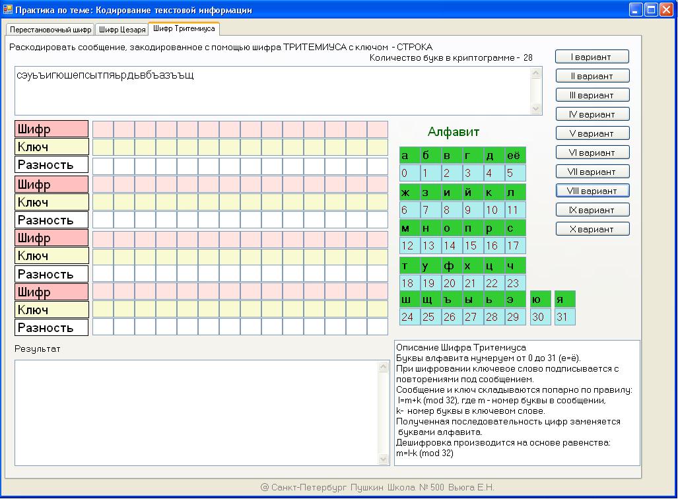Screen dimensions: 678x499
Task: Load the III вариант cryptogram
Action: [x=592, y=95]
